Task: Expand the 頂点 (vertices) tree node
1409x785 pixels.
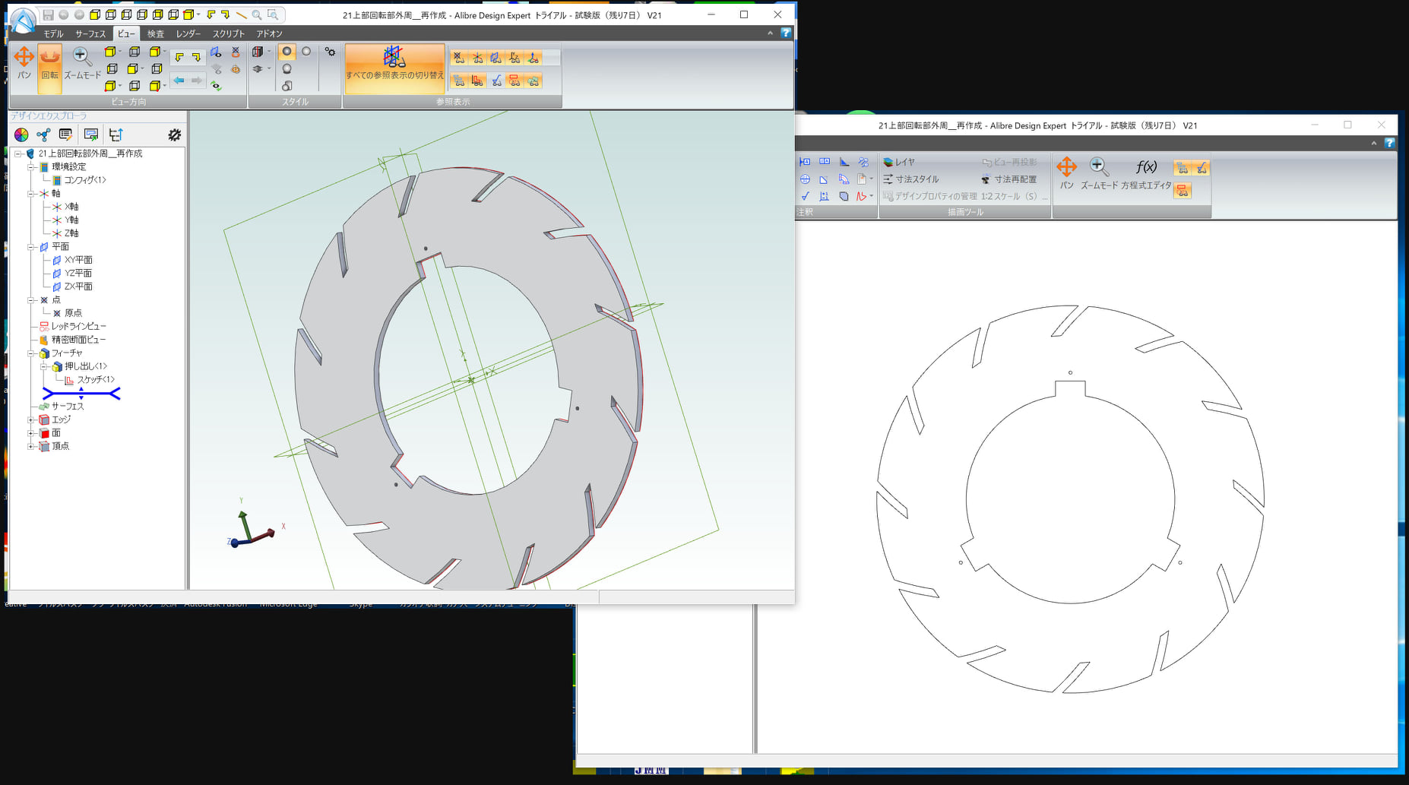Action: (x=31, y=446)
